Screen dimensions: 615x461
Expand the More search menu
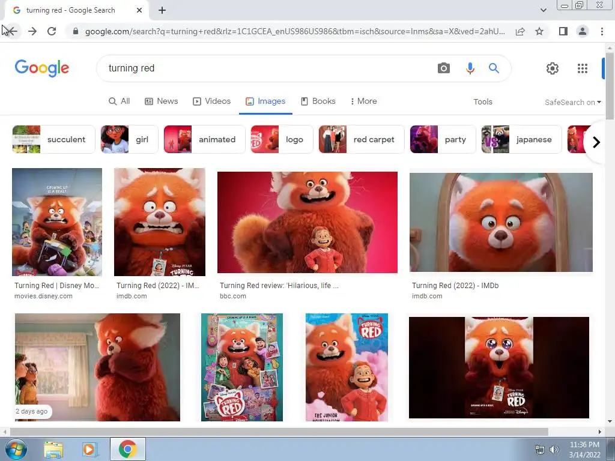pyautogui.click(x=363, y=101)
